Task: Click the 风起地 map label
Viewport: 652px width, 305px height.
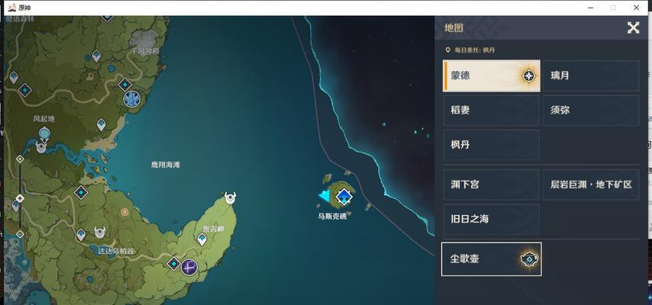Action: click(x=44, y=119)
